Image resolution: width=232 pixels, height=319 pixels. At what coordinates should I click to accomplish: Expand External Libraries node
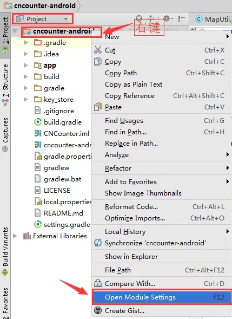(x=15, y=236)
